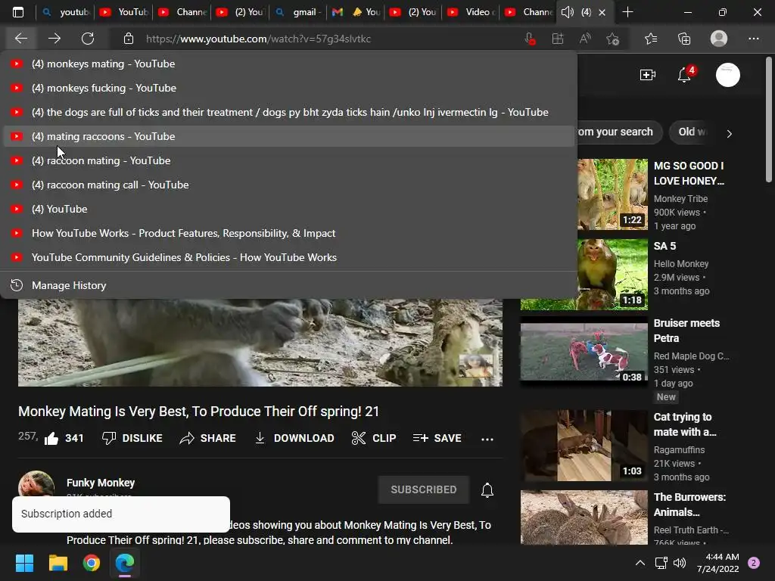
Task: Select 'How YouTube Works - Product Features' history entry
Action: tap(289, 233)
